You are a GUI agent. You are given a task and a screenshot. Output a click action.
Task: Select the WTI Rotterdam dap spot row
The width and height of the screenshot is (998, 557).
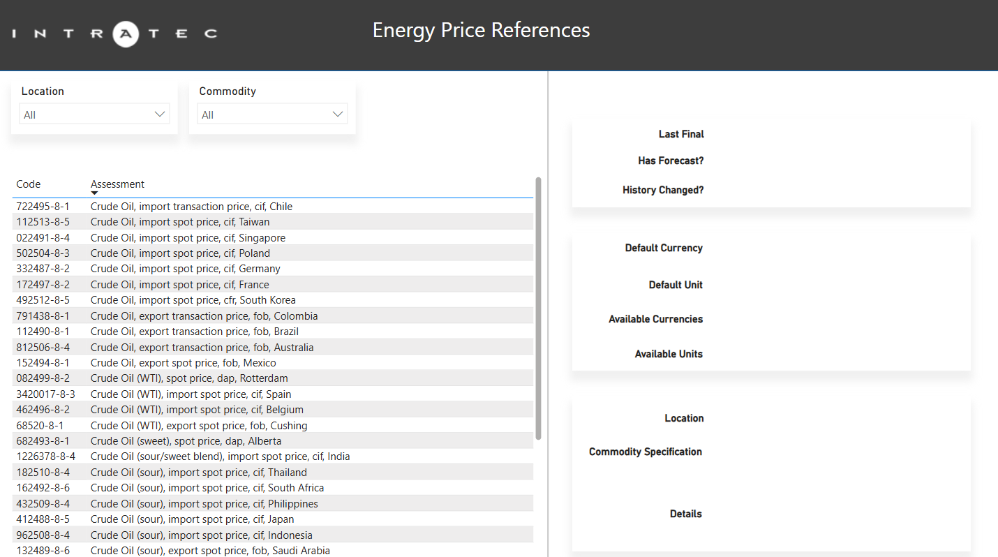[x=189, y=378]
